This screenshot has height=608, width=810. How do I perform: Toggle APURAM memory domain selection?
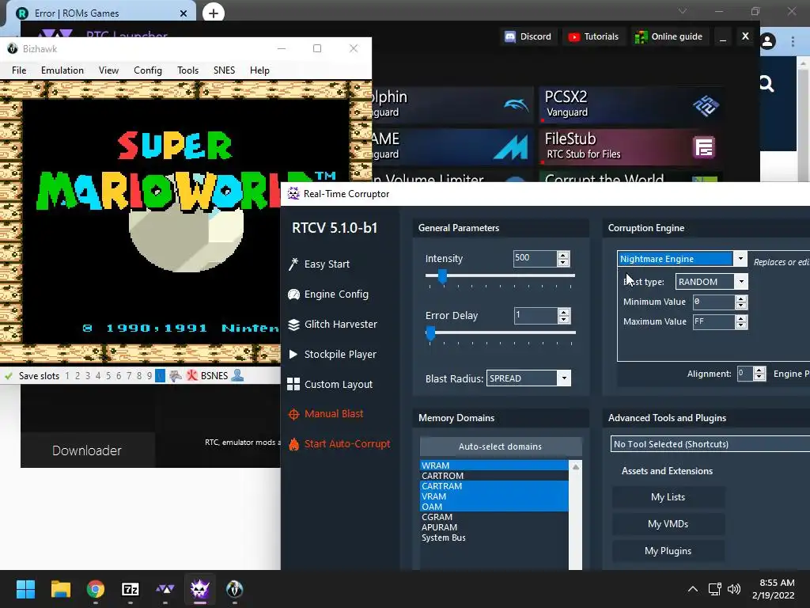(494, 527)
